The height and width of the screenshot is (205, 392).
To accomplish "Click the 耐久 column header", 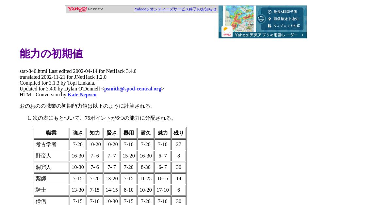I will [x=146, y=133].
